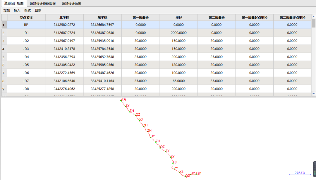Image resolution: width=316 pixels, height=180 pixels.
Task: Select the 道路设计视图 tab
Action: coord(13,4)
